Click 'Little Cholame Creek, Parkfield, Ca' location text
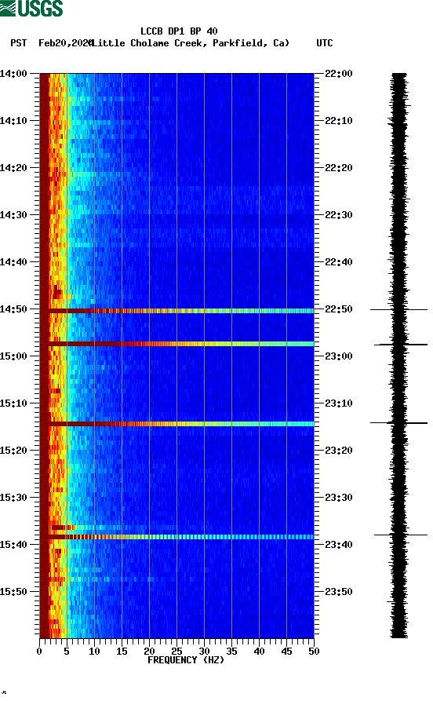This screenshot has width=433, height=701. point(191,43)
